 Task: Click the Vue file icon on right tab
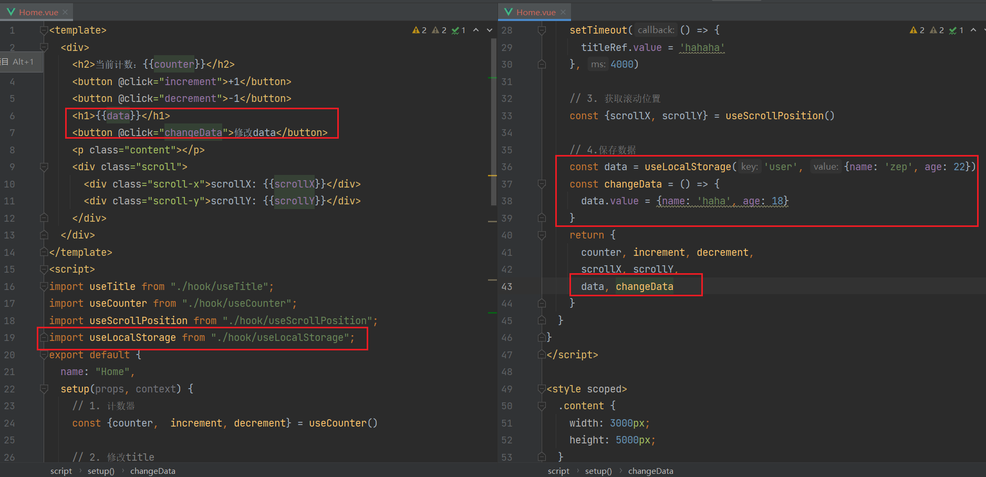[x=508, y=12]
